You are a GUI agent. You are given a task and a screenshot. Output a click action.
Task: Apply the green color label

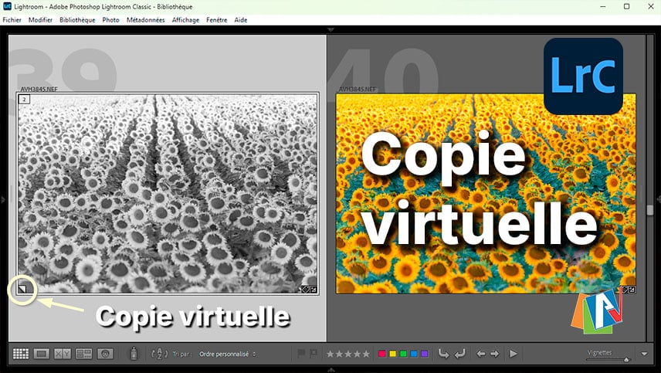coord(403,354)
